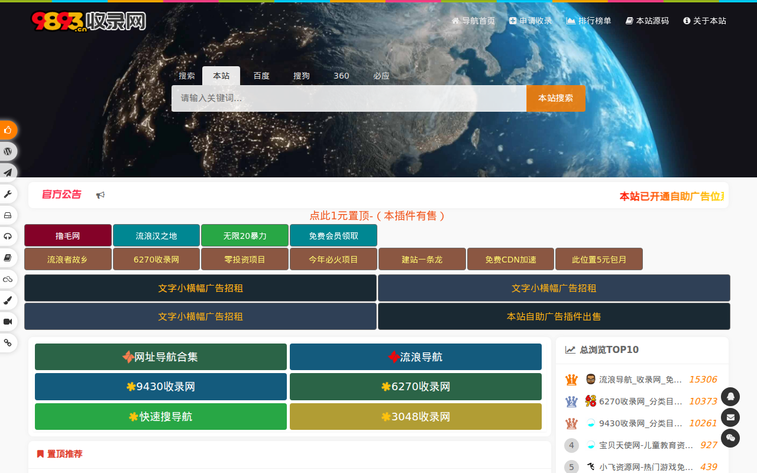
Task: Click the 3048收录网 gold tile
Action: pyautogui.click(x=416, y=417)
